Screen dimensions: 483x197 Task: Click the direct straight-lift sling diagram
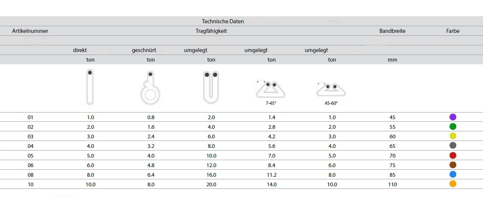click(89, 87)
